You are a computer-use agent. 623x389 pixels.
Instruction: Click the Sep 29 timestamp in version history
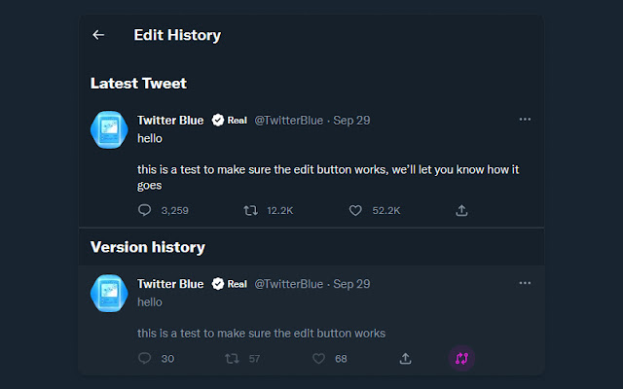pos(351,284)
